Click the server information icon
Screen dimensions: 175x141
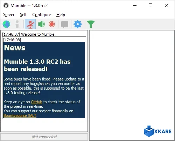(17, 24)
